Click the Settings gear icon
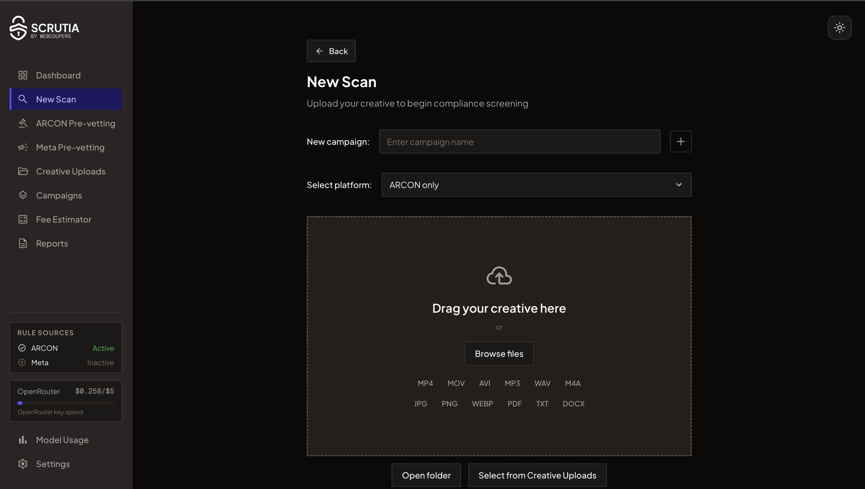 coord(23,464)
